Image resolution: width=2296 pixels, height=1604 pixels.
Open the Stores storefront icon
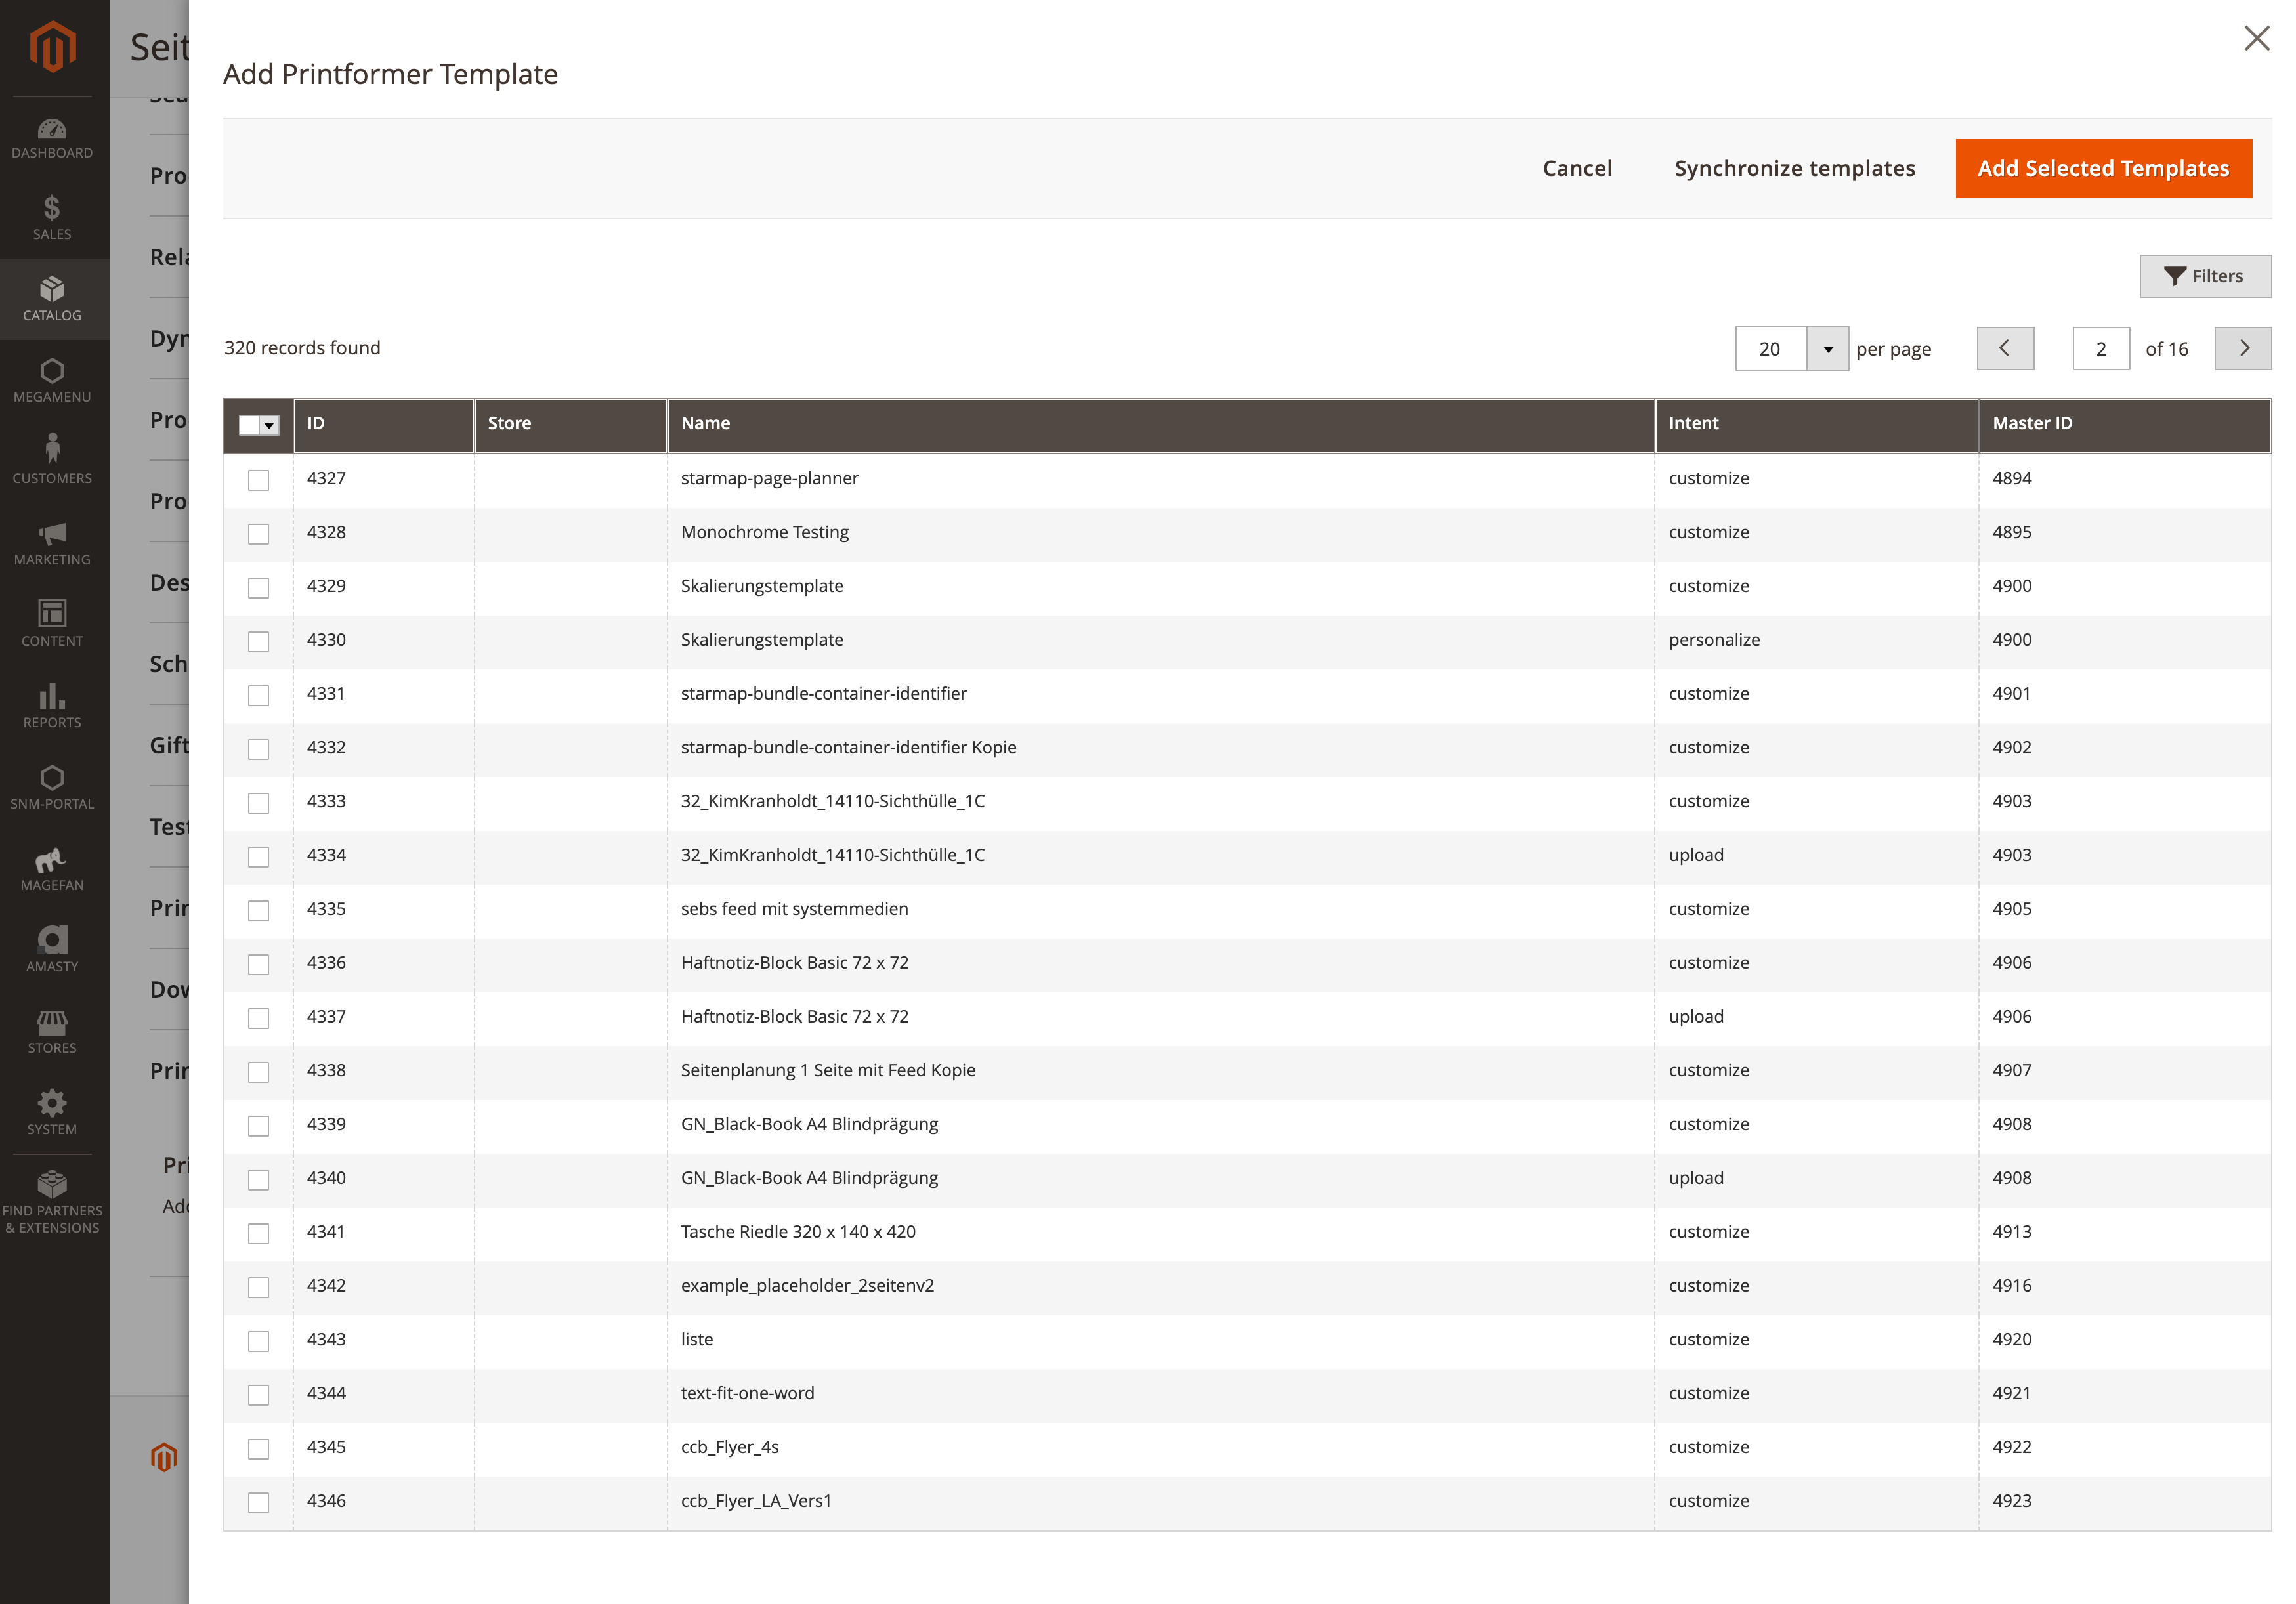[52, 1022]
